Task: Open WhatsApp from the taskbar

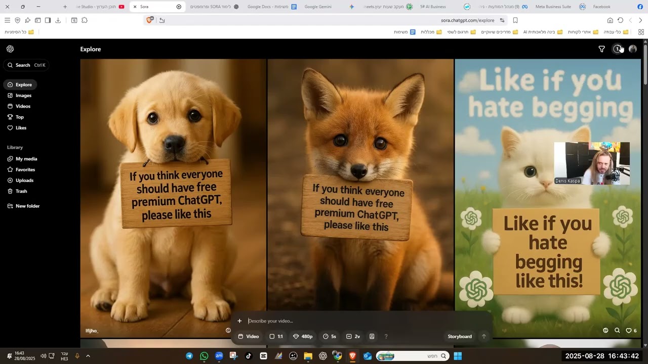Action: pyautogui.click(x=204, y=356)
